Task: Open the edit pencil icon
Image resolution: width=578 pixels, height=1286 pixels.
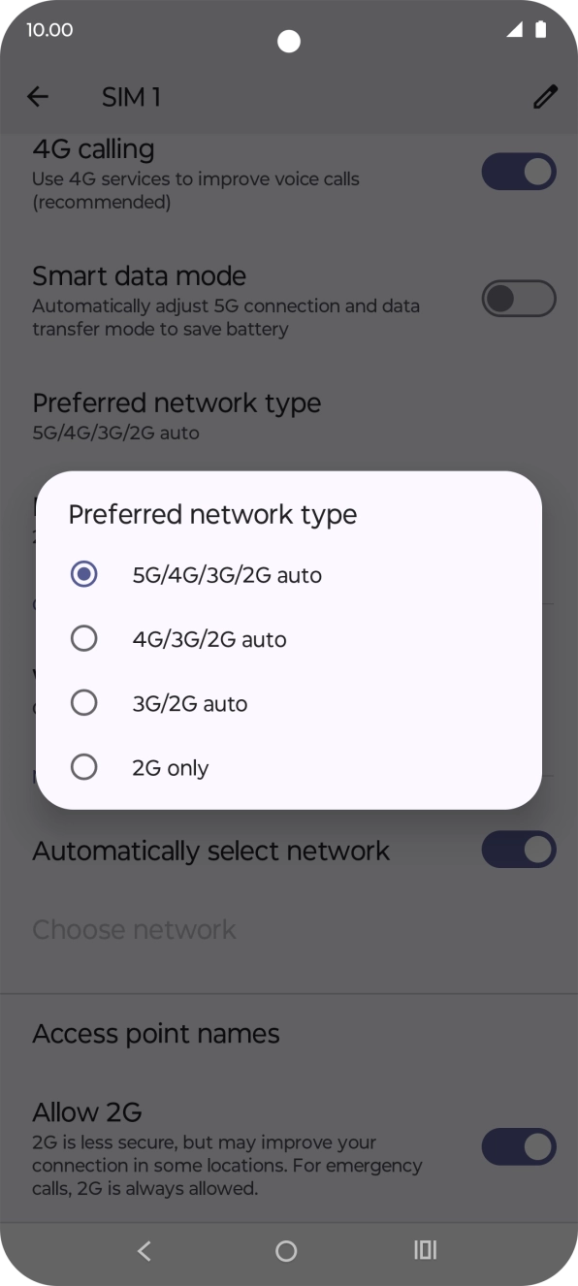Action: [542, 96]
